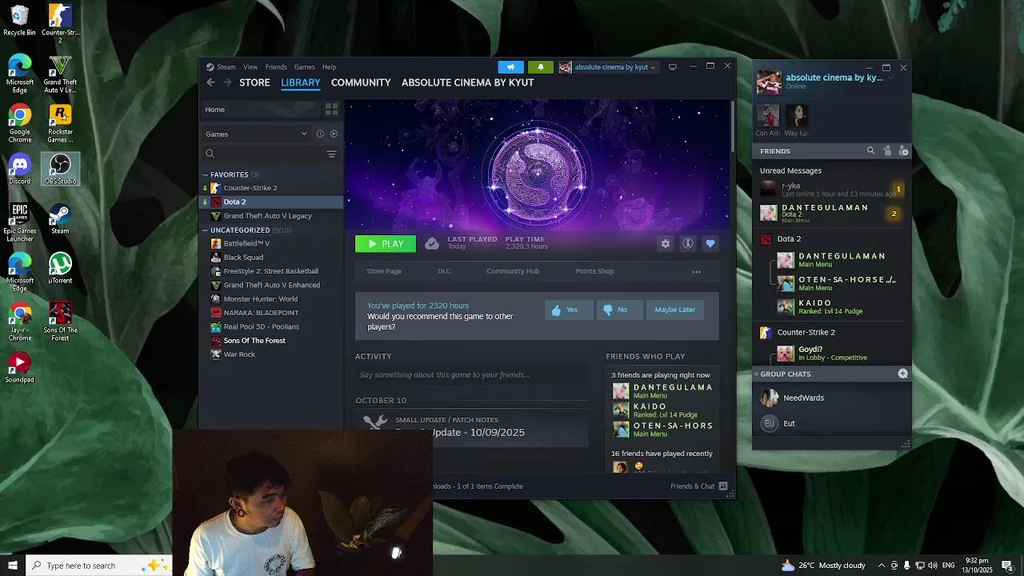Open the game info icon next to gear
The image size is (1024, 576).
coord(687,244)
